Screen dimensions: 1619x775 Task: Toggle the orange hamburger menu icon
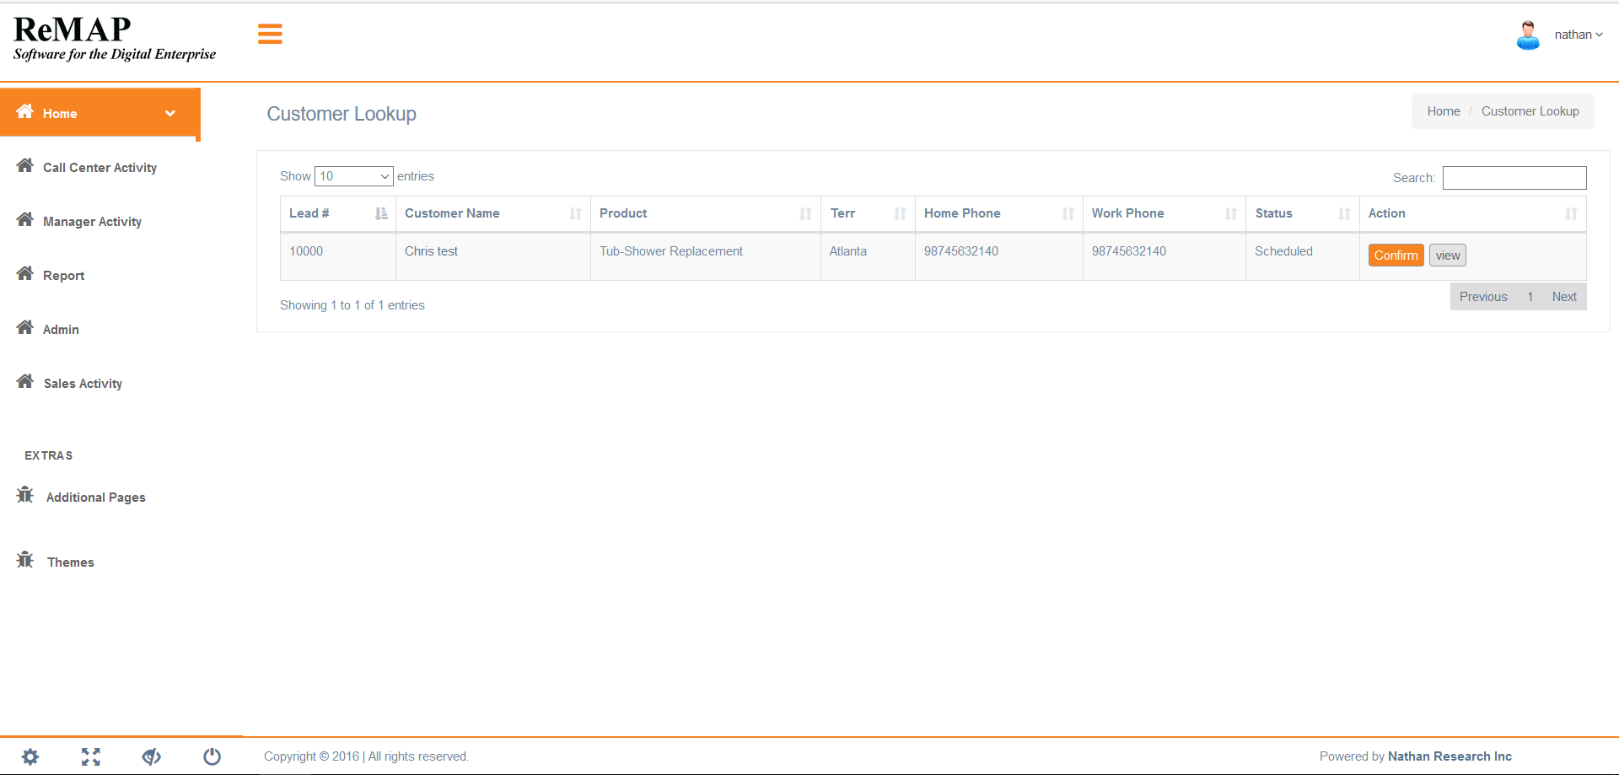tap(270, 34)
